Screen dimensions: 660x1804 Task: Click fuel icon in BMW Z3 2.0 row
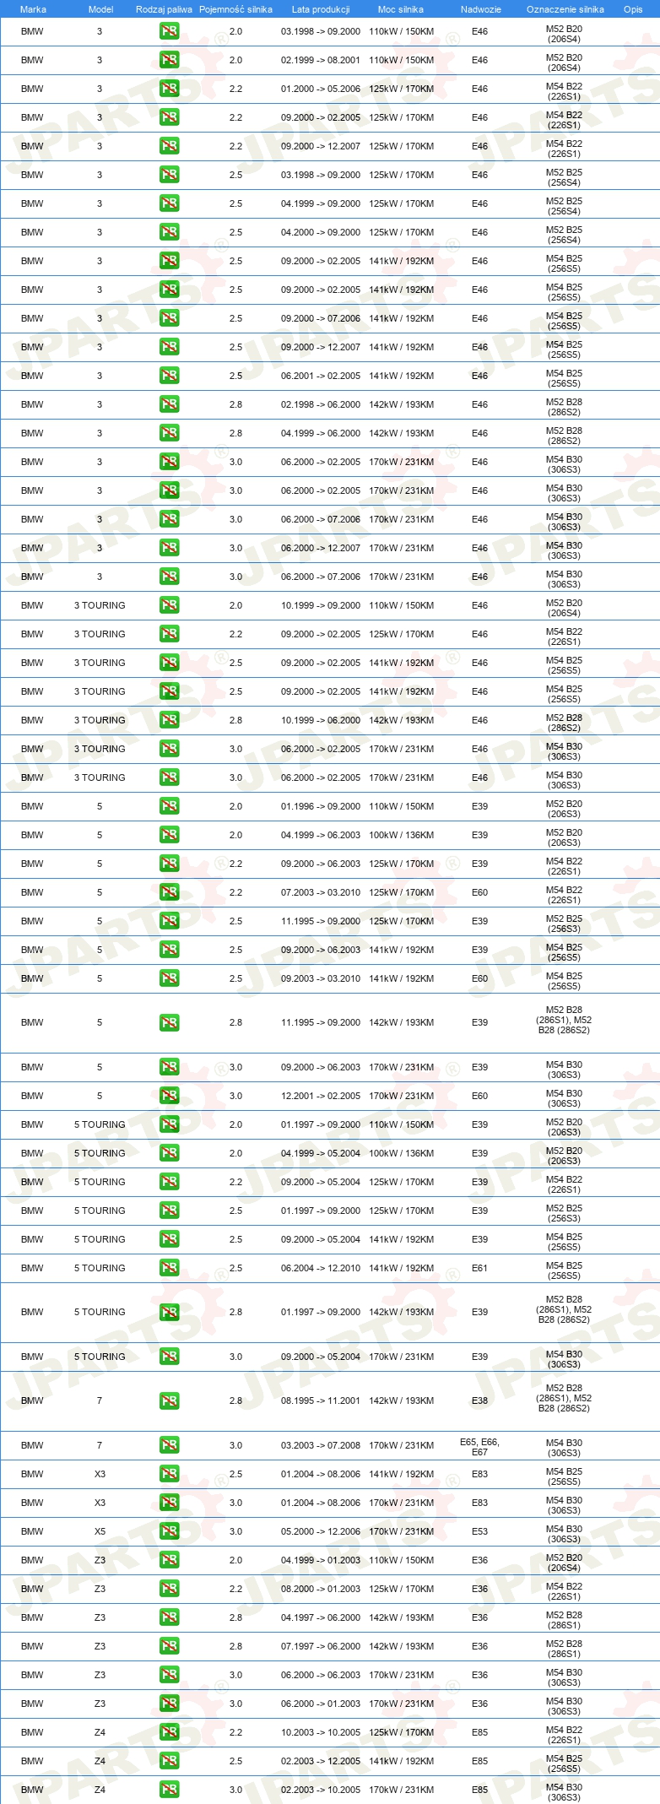coord(169,1560)
